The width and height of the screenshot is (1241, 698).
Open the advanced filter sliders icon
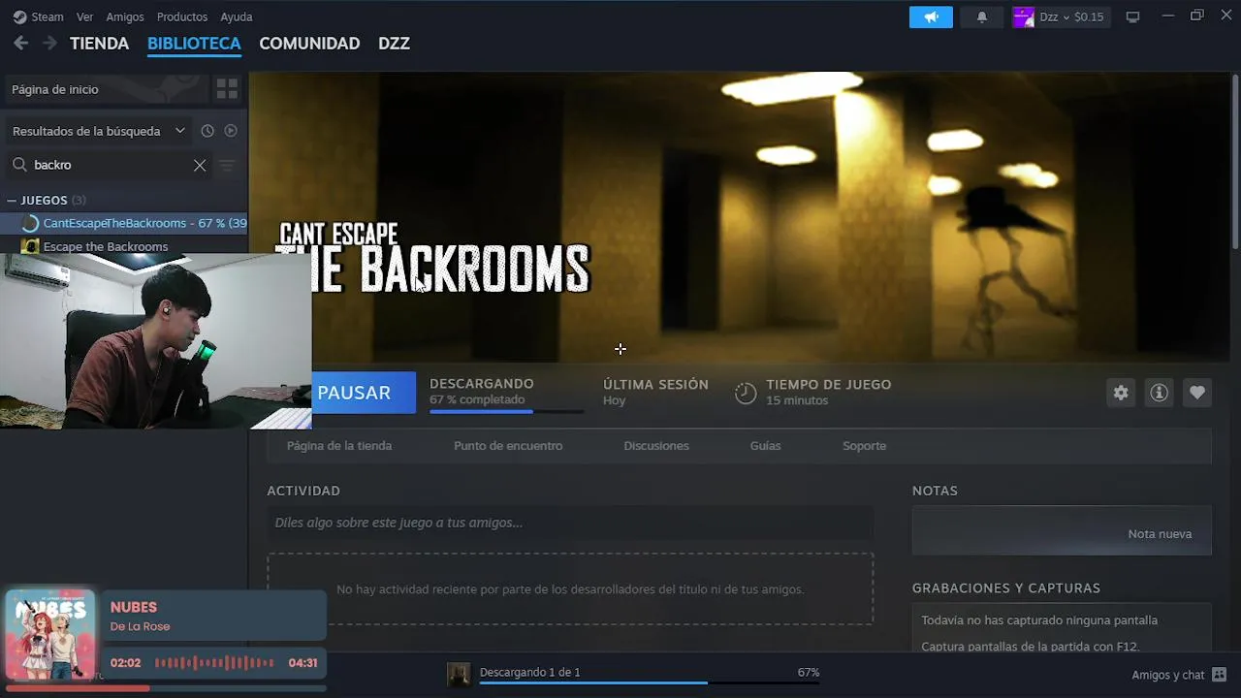pos(227,165)
